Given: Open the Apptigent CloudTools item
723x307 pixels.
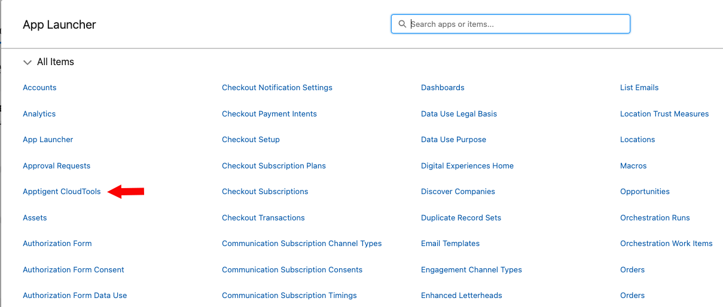Looking at the screenshot, I should point(62,192).
